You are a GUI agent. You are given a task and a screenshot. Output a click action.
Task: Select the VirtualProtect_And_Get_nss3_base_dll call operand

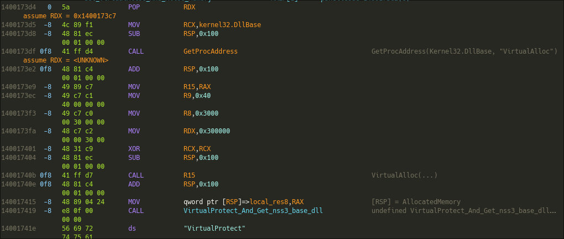253,211
